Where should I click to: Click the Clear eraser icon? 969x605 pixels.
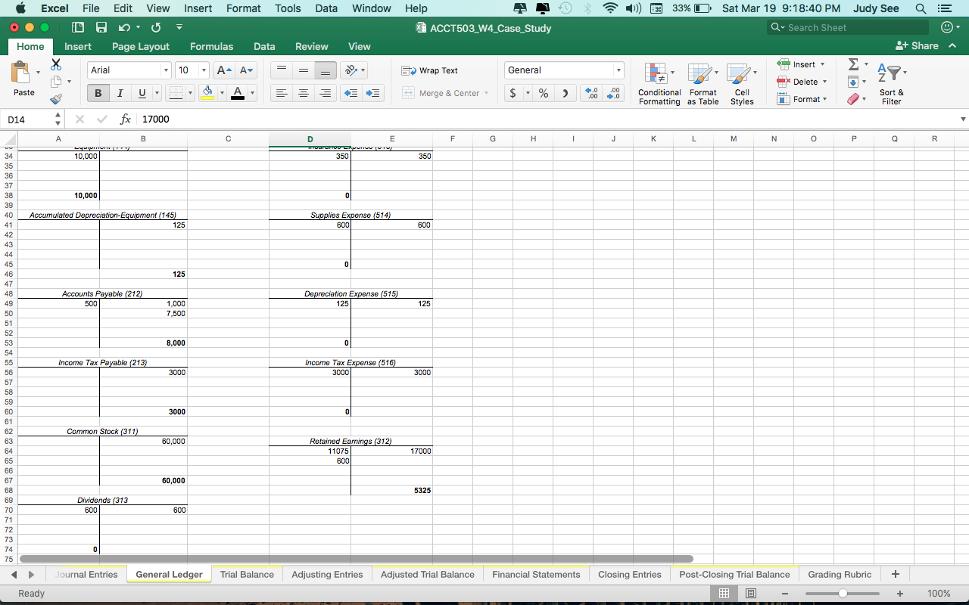point(853,99)
